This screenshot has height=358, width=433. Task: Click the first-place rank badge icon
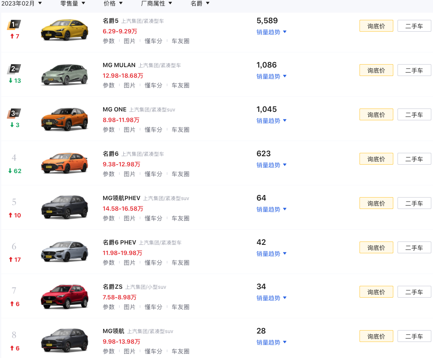pos(14,24)
